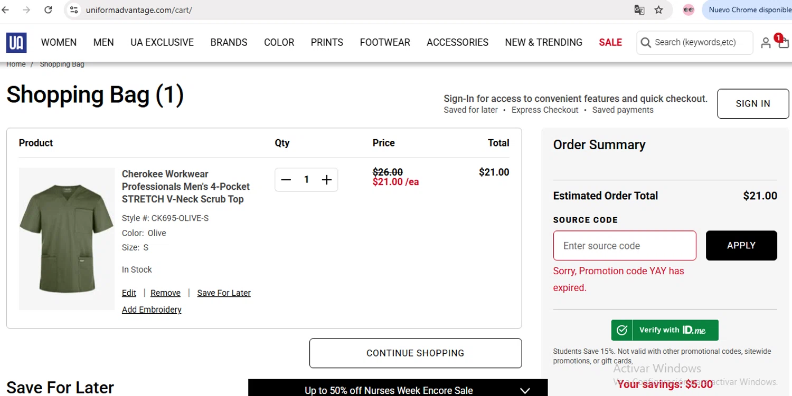
Task: Open the shopping bag icon
Action: point(783,43)
